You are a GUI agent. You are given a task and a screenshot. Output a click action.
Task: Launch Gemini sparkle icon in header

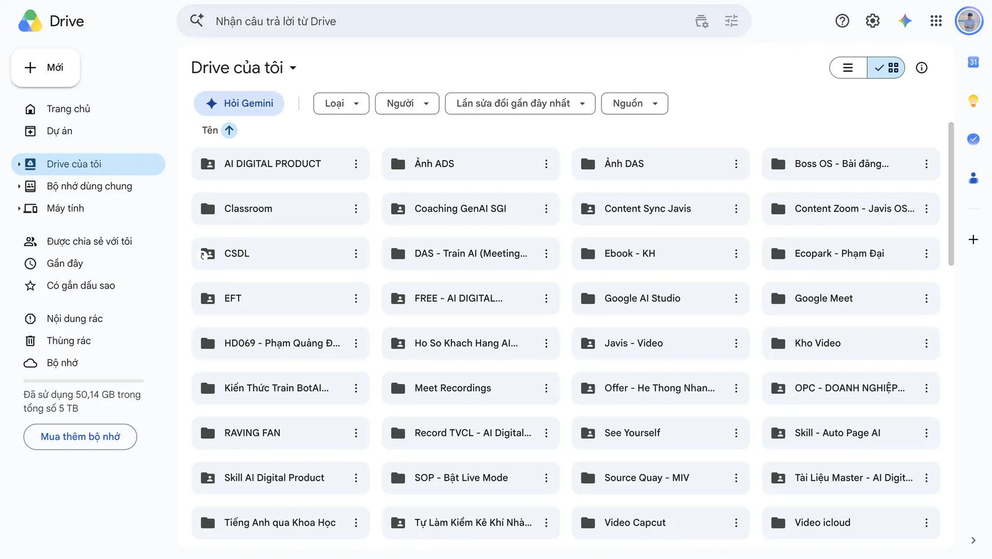tap(905, 21)
